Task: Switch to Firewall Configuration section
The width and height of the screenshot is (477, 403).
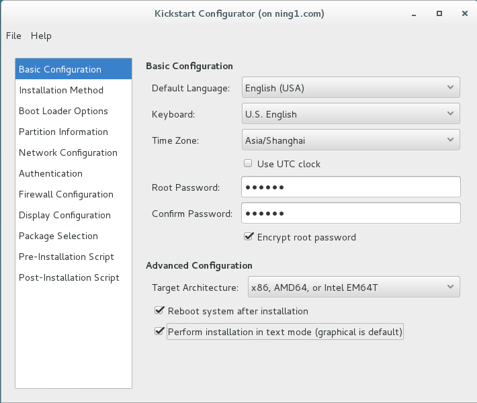Action: (x=66, y=194)
